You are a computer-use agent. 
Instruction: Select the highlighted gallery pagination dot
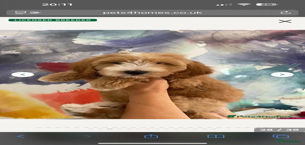110,128
